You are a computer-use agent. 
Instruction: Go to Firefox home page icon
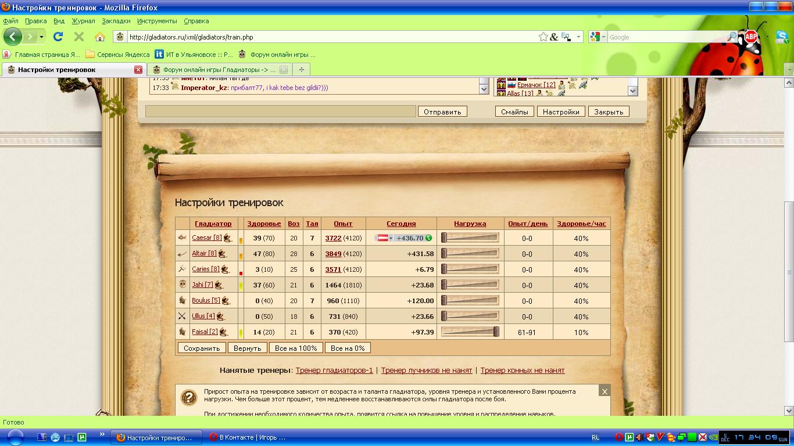(99, 37)
